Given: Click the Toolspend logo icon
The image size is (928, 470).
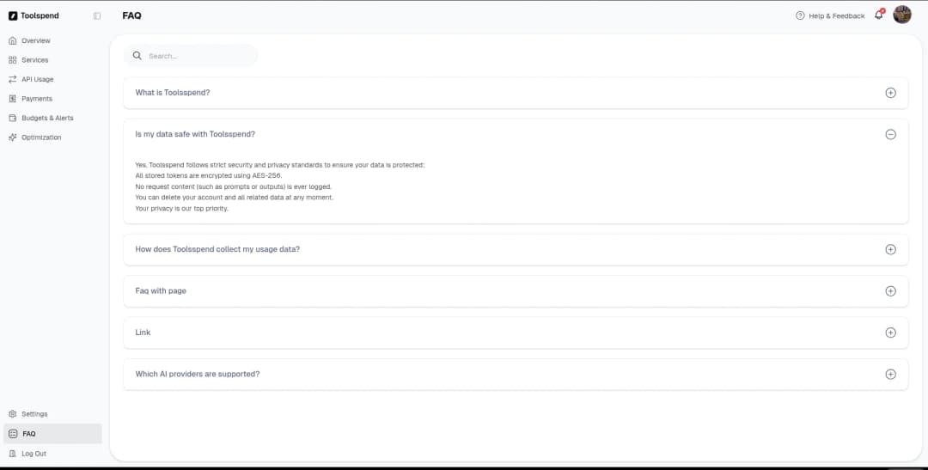Looking at the screenshot, I should (x=13, y=16).
